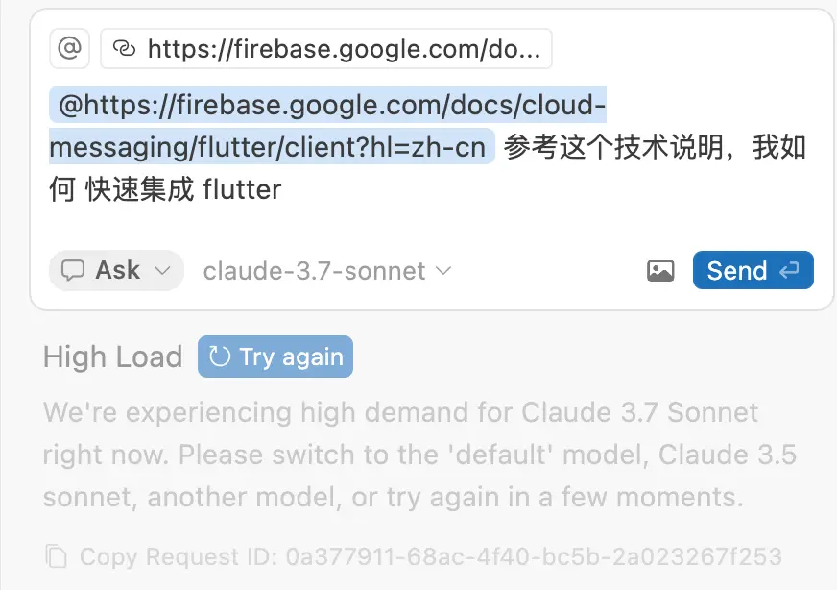Open the firebase.google.com URL context chip

point(326,49)
